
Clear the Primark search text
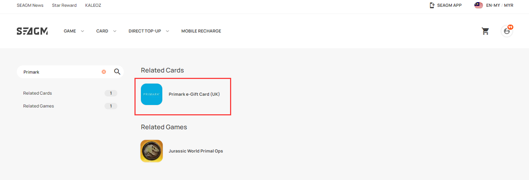pos(104,72)
